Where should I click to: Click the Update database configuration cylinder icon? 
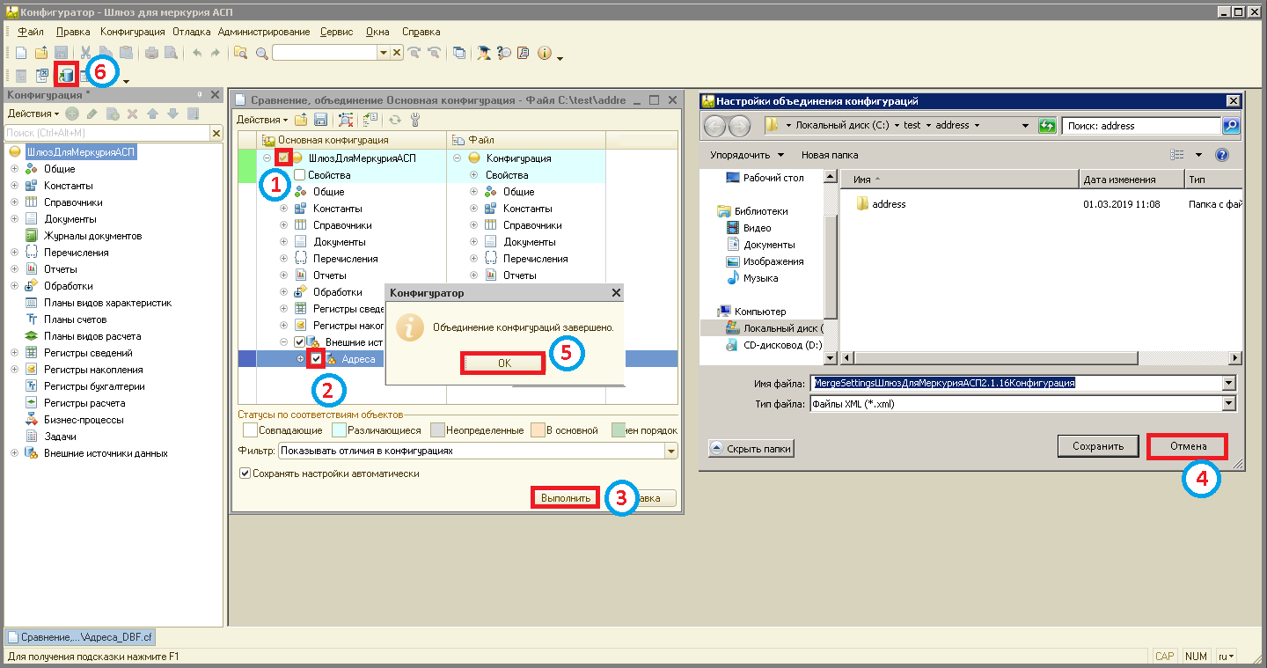67,75
